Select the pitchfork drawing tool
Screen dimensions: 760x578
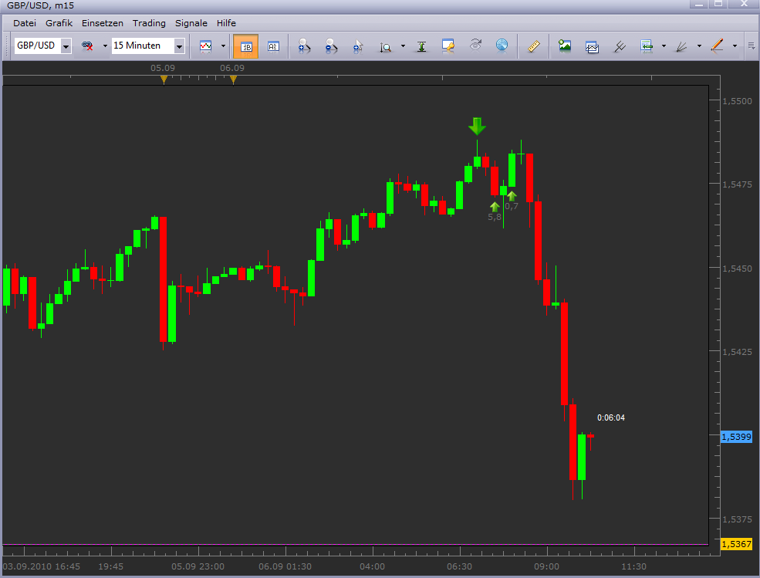(x=620, y=46)
